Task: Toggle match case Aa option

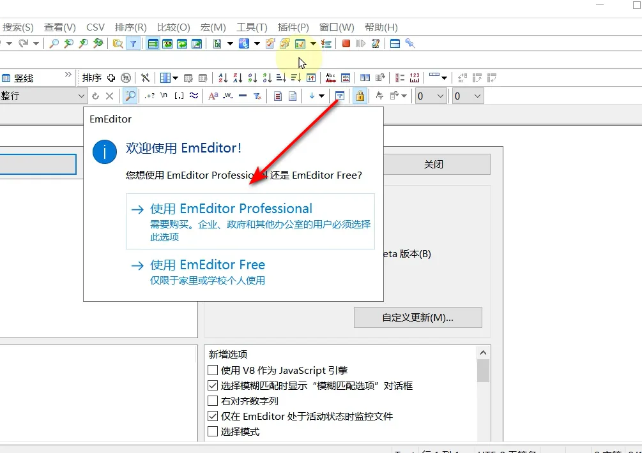Action: (x=213, y=96)
